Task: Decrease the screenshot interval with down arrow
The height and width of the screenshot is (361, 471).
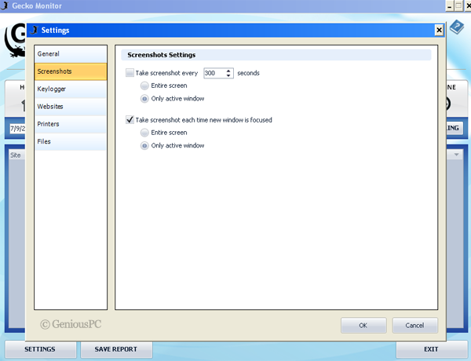Action: (x=228, y=75)
